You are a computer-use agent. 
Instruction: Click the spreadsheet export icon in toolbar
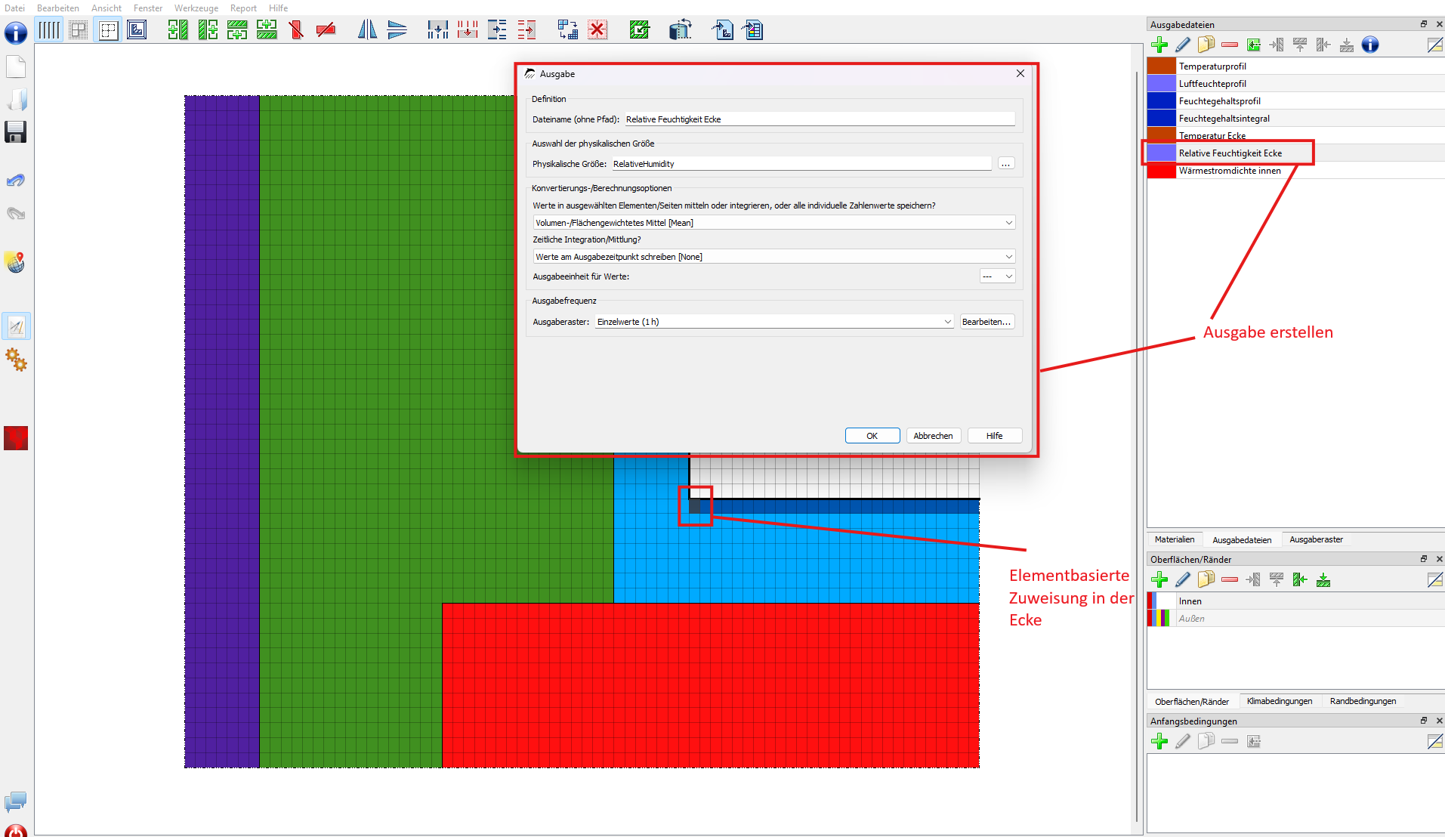click(753, 30)
